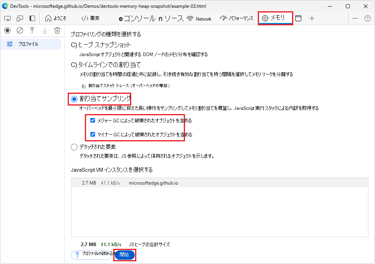Image resolution: width=375 pixels, height=264 pixels.
Task: Uncheck メジャー GC objects checkbox
Action: point(92,120)
